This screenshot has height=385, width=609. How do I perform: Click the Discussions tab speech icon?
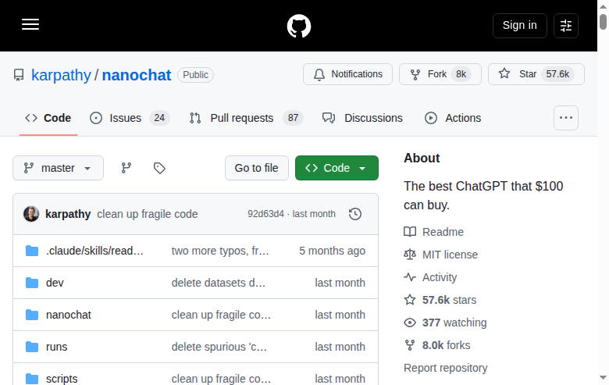point(329,118)
